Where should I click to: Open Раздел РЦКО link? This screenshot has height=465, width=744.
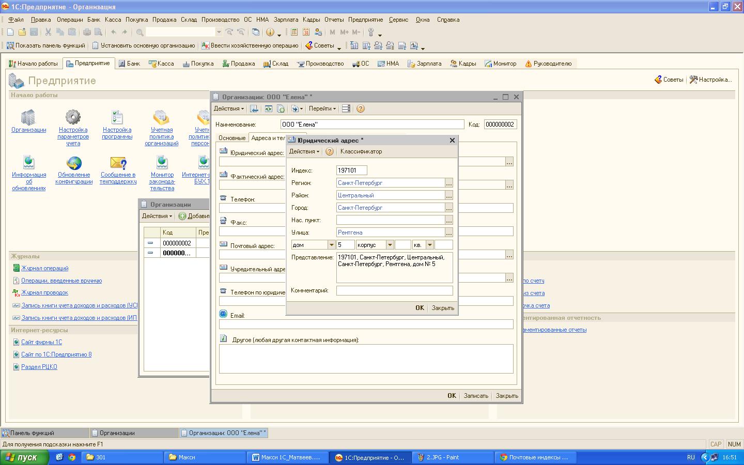39,367
